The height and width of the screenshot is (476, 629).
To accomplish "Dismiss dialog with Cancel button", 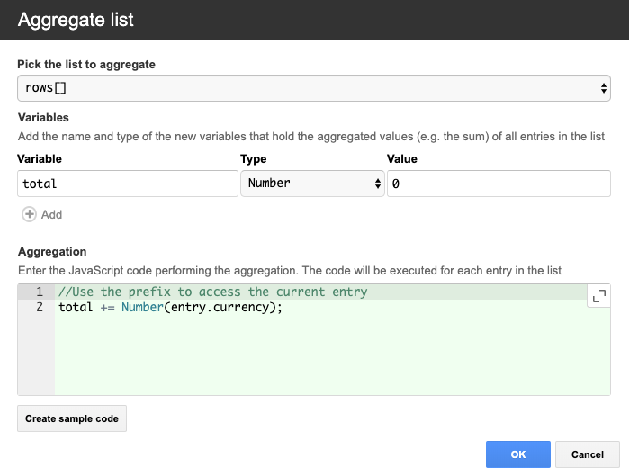I will click(588, 454).
